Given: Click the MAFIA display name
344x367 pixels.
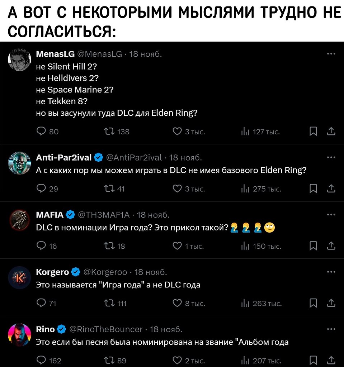Looking at the screenshot, I should click(50, 215).
